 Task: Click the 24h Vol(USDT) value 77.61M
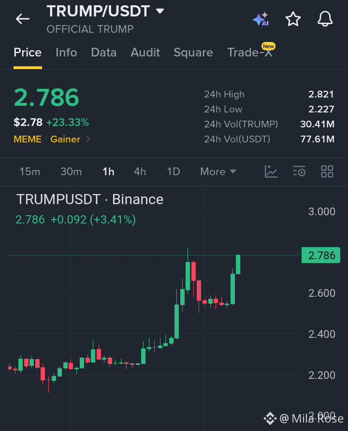coord(317,139)
